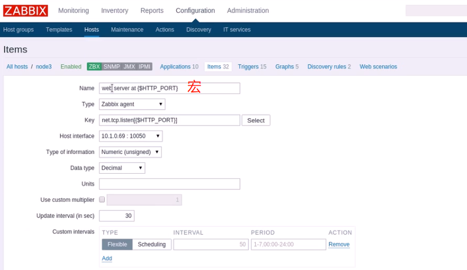Open the Type of information dropdown
Image resolution: width=467 pixels, height=270 pixels.
[130, 152]
